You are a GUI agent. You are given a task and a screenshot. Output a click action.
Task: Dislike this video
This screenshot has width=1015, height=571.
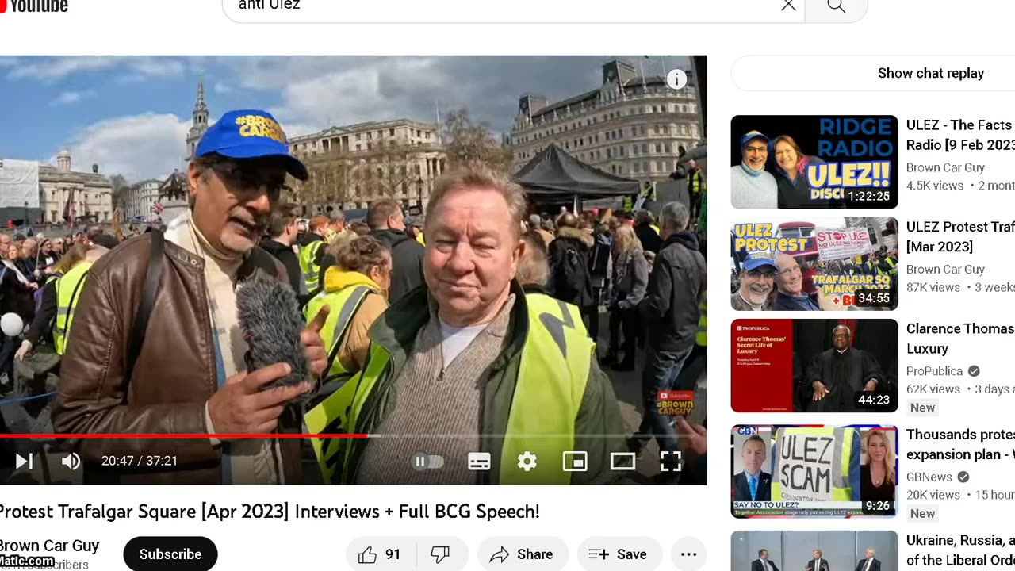[x=441, y=554]
